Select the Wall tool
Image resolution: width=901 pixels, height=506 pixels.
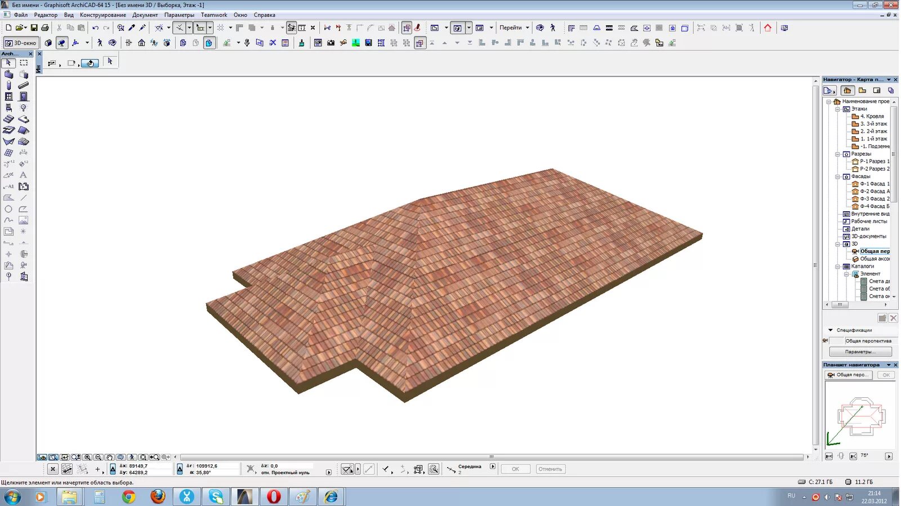8,74
